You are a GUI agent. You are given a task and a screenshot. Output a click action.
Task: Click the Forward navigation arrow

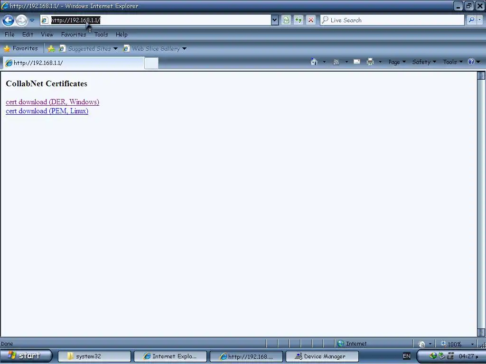coord(21,20)
